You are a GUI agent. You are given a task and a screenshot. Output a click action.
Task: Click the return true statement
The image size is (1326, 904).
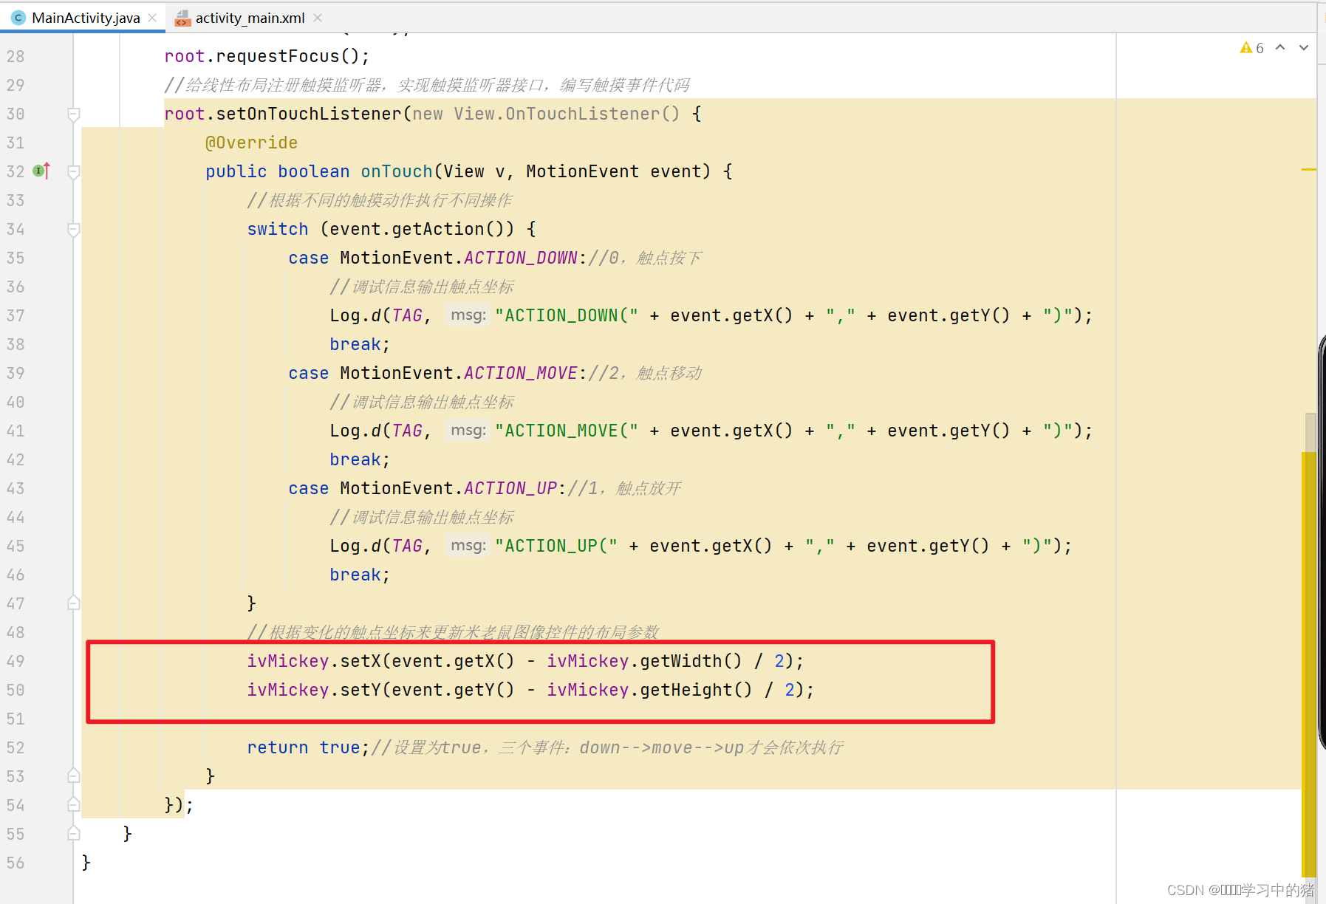pyautogui.click(x=308, y=747)
